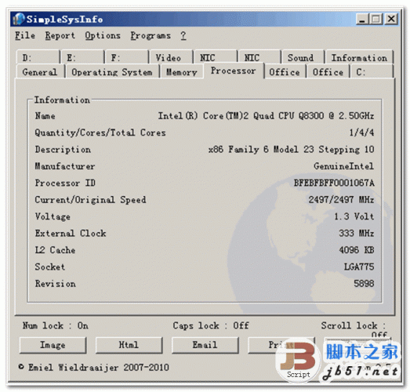
Task: Open the Operating System tab
Action: 112,71
